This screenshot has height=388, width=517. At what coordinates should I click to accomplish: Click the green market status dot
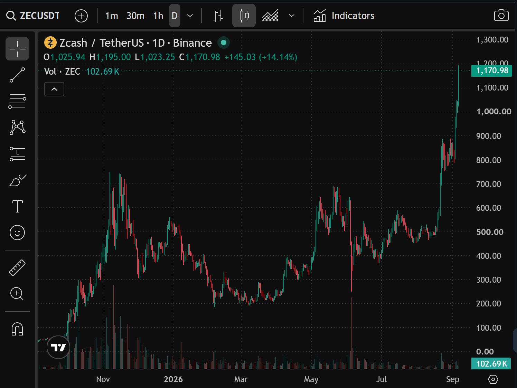[x=223, y=43]
